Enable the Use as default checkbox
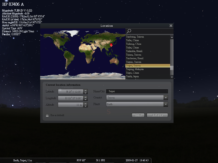Viewport: 218px width, 163px height. click(x=47, y=115)
